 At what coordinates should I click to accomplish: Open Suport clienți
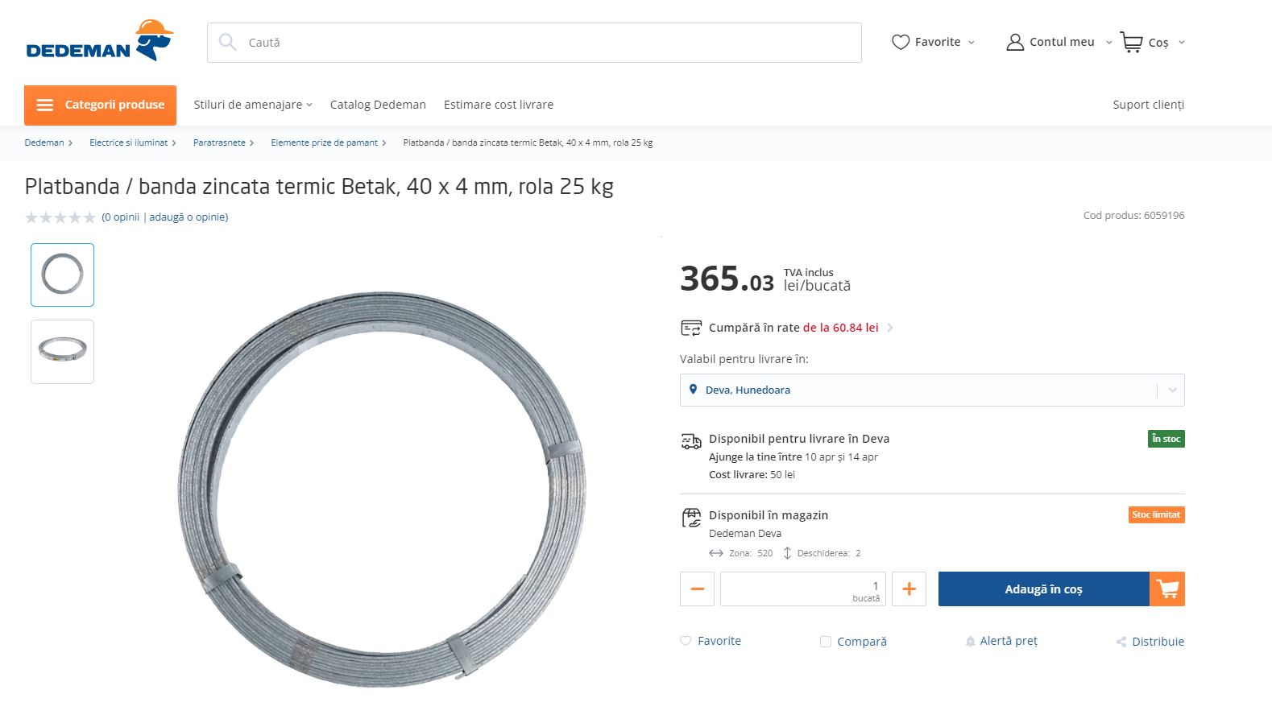tap(1149, 105)
